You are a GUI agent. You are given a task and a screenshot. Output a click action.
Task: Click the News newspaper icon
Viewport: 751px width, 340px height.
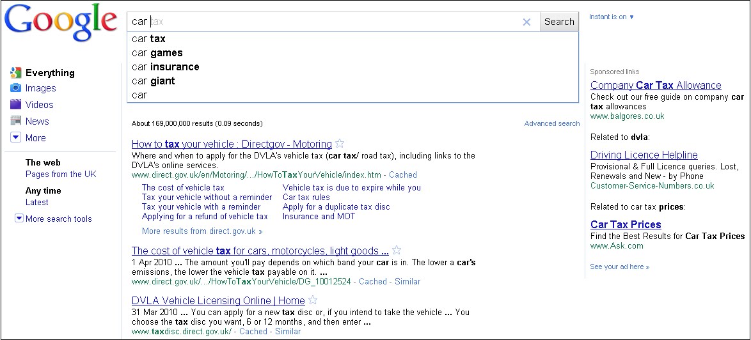tap(16, 121)
